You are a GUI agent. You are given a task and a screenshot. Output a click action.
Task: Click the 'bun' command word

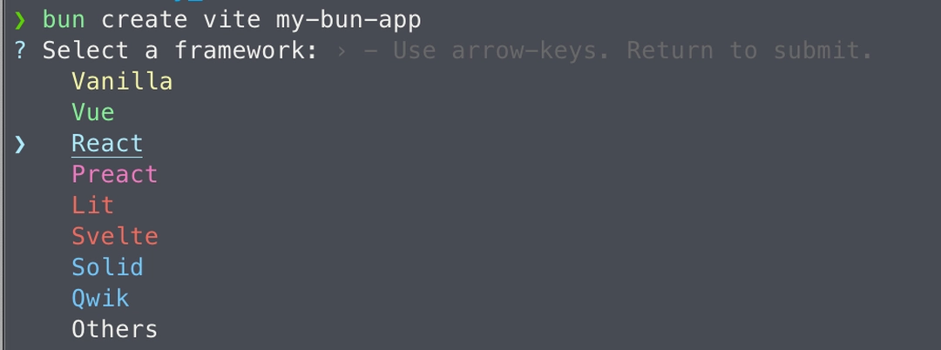[x=64, y=19]
